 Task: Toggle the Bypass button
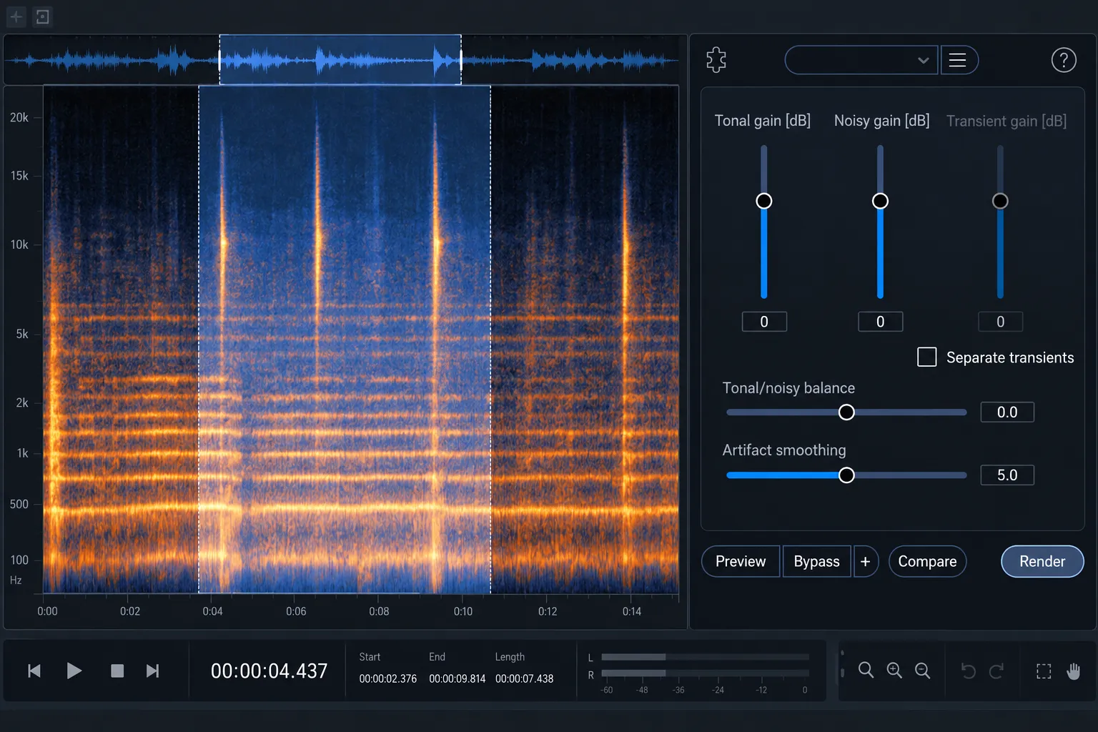click(816, 561)
